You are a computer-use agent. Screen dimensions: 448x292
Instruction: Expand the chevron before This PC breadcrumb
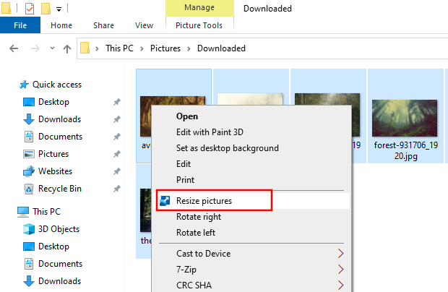pyautogui.click(x=97, y=48)
